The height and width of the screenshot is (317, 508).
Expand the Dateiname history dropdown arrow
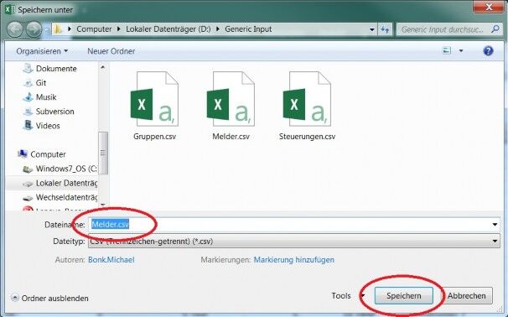coord(495,225)
